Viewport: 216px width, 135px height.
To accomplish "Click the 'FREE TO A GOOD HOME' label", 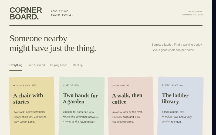I will tap(25, 85).
